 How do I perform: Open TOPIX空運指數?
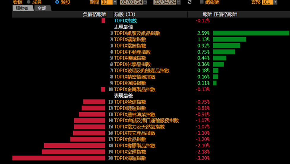coord(130,152)
